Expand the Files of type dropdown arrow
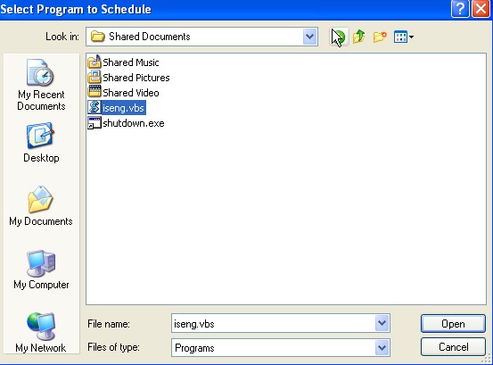This screenshot has height=365, width=493. pos(382,348)
